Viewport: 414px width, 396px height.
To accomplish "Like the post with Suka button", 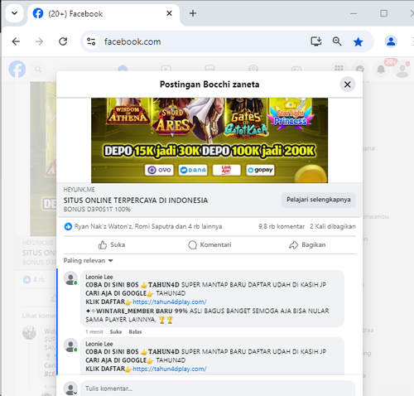I will click(x=112, y=244).
